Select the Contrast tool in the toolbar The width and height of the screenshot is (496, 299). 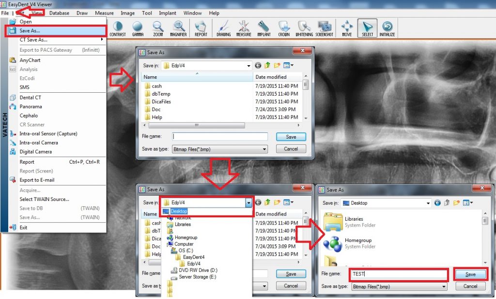[118, 28]
